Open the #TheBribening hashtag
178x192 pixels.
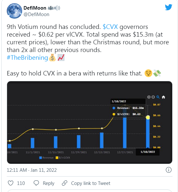point(27,57)
